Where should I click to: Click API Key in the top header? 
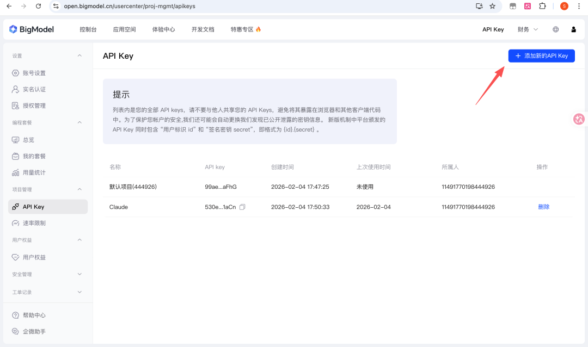493,29
